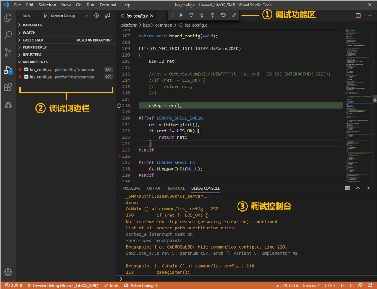Expand the CALL STACK section
The image size is (377, 289).
point(33,40)
